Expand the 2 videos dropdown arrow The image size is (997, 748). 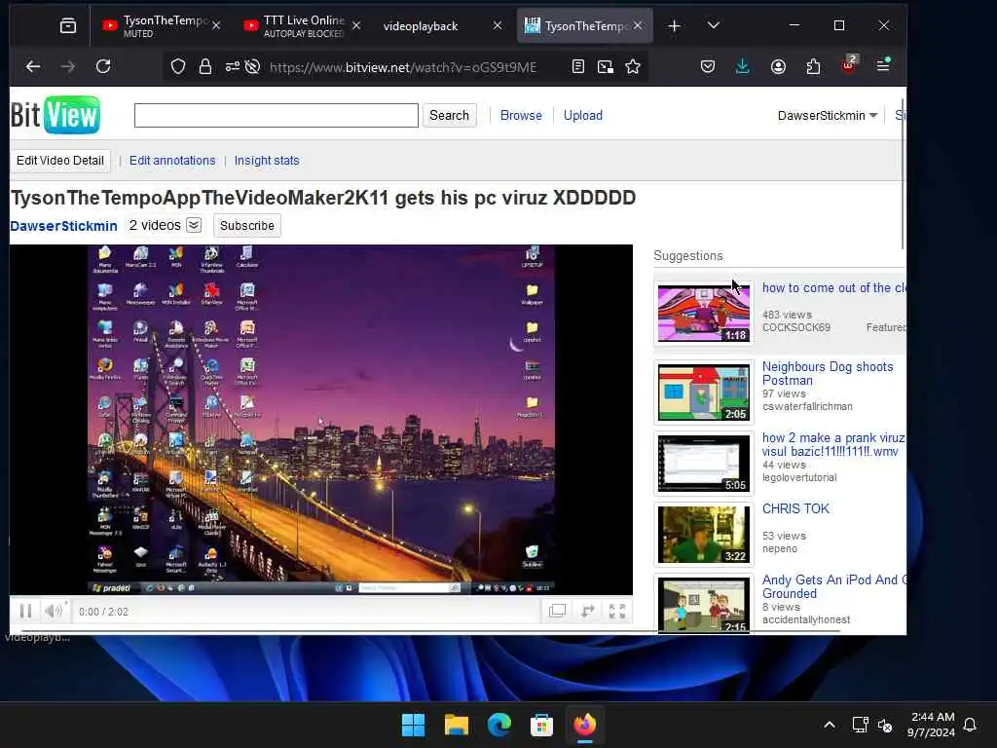tap(194, 225)
